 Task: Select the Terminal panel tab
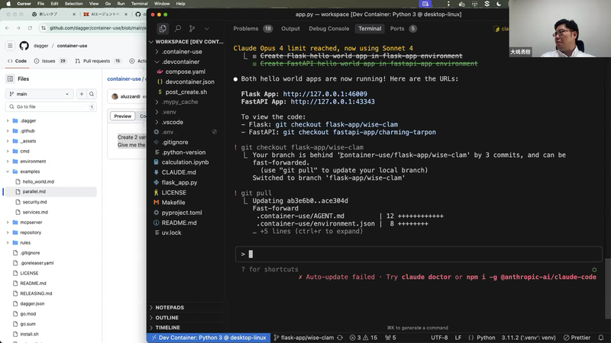(370, 28)
